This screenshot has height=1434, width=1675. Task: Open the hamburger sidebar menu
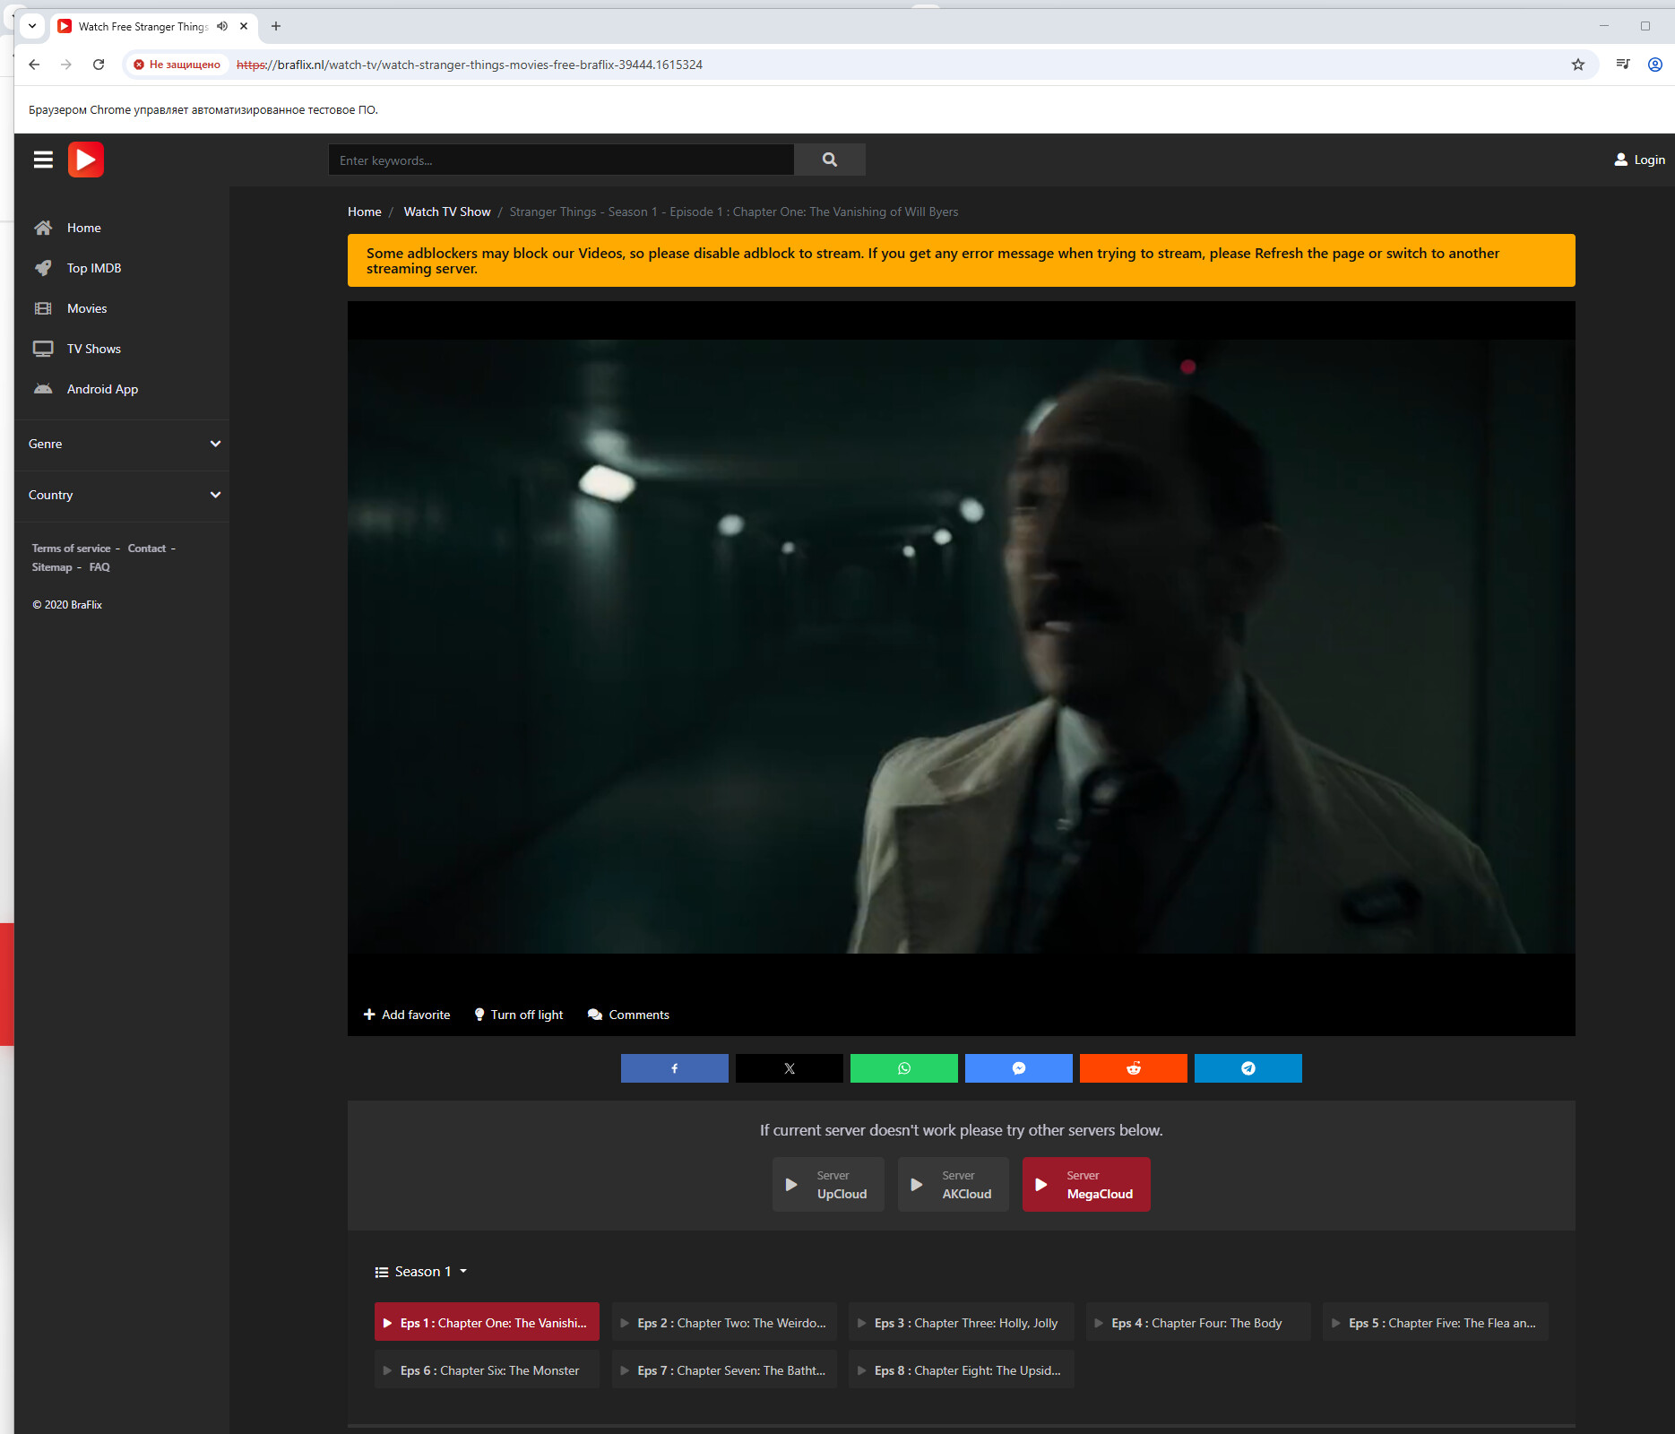(x=43, y=160)
